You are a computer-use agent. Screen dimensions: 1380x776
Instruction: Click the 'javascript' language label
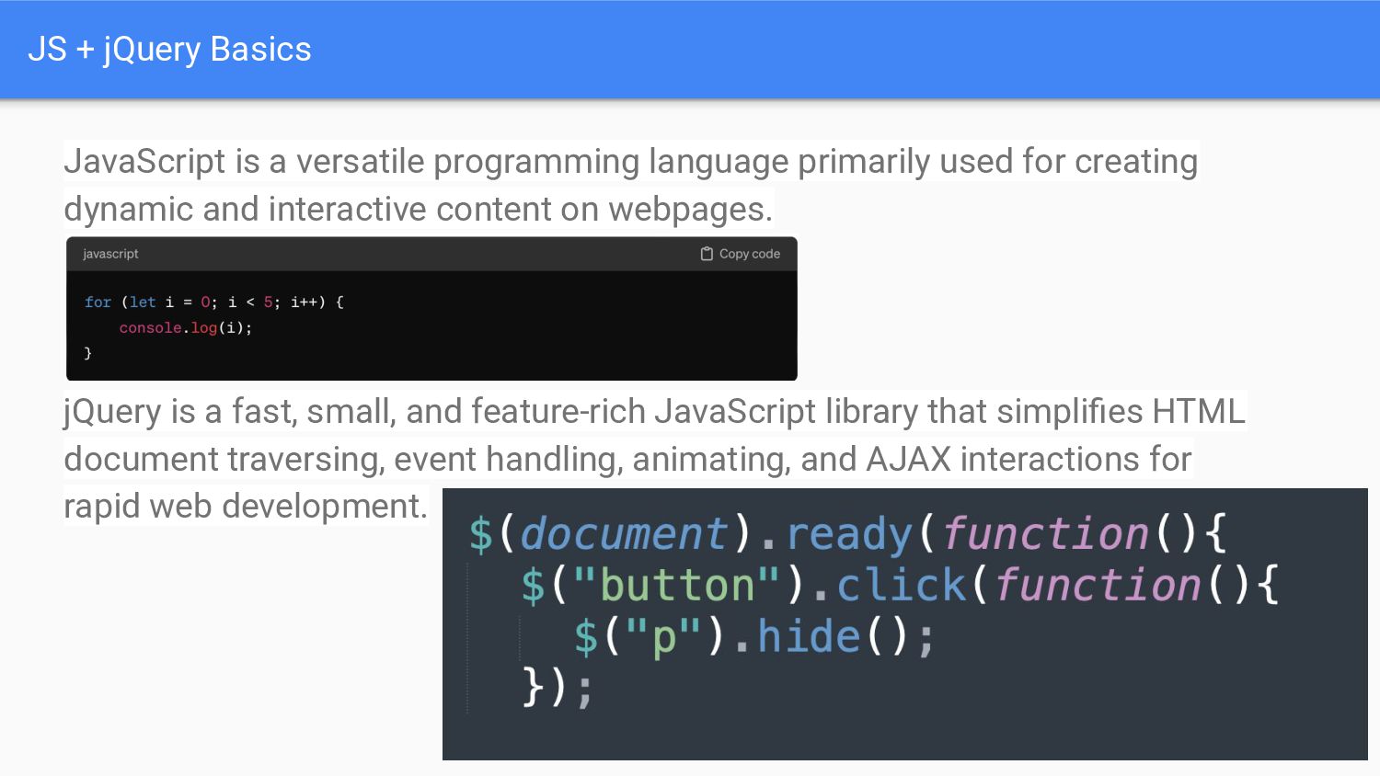(x=110, y=254)
